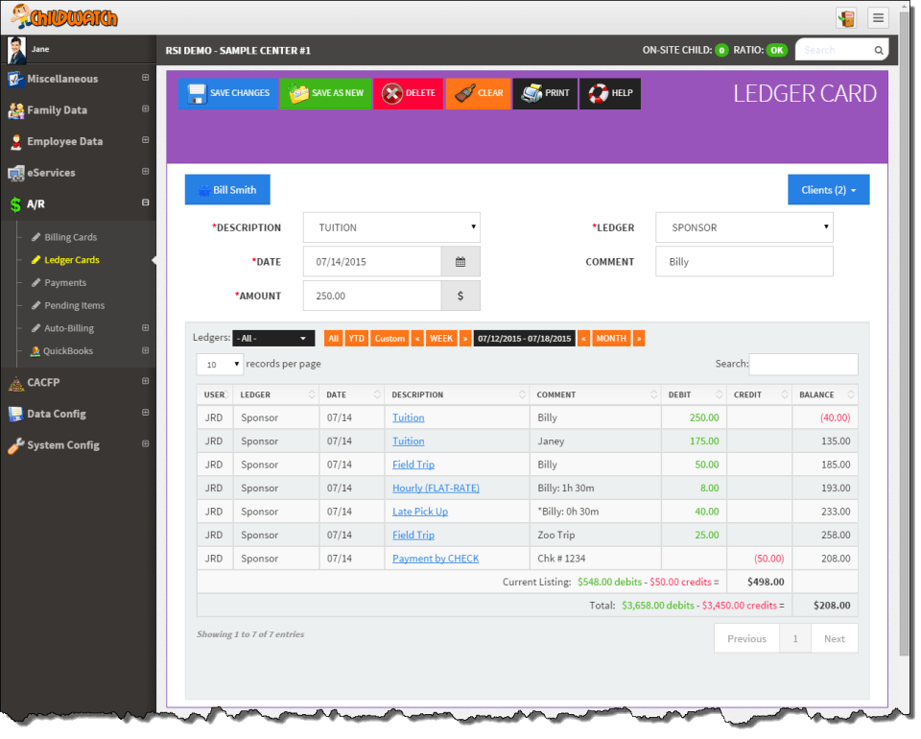921x739 pixels.
Task: Click the hamburger menu icon at top right
Action: coord(878,17)
